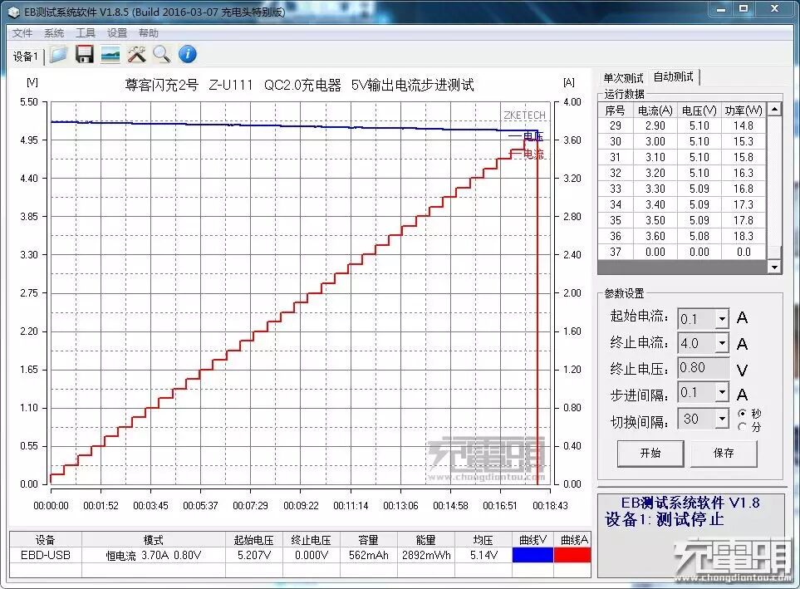Select row 30 with current 3.00
This screenshot has height=589, width=800.
pyautogui.click(x=682, y=141)
